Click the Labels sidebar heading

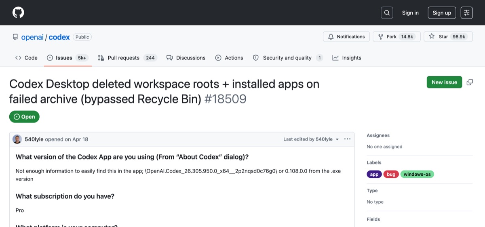click(x=374, y=162)
